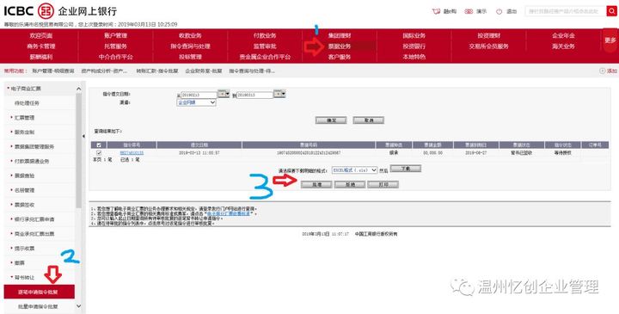The height and width of the screenshot is (314, 619).
Task: Open the 融e购 shopping cart icon
Action: (x=436, y=11)
